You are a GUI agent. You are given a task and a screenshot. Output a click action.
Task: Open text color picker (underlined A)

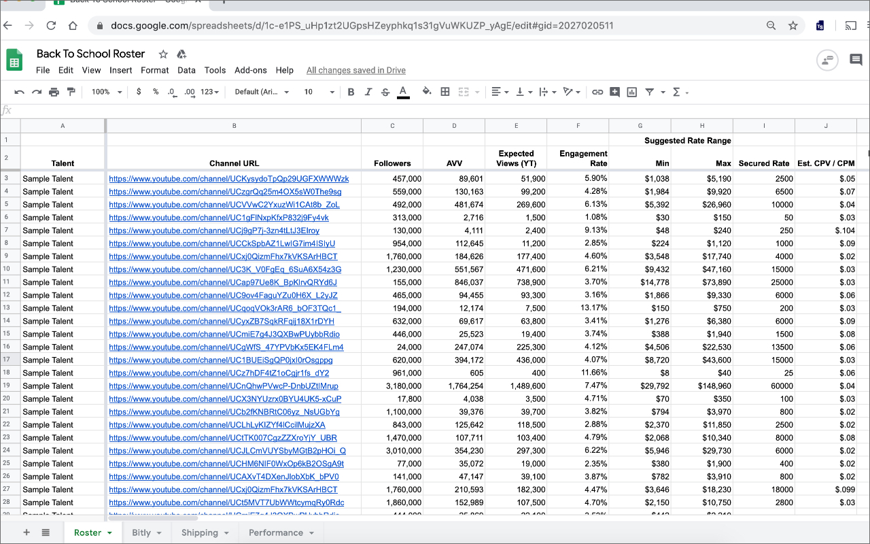click(x=403, y=92)
